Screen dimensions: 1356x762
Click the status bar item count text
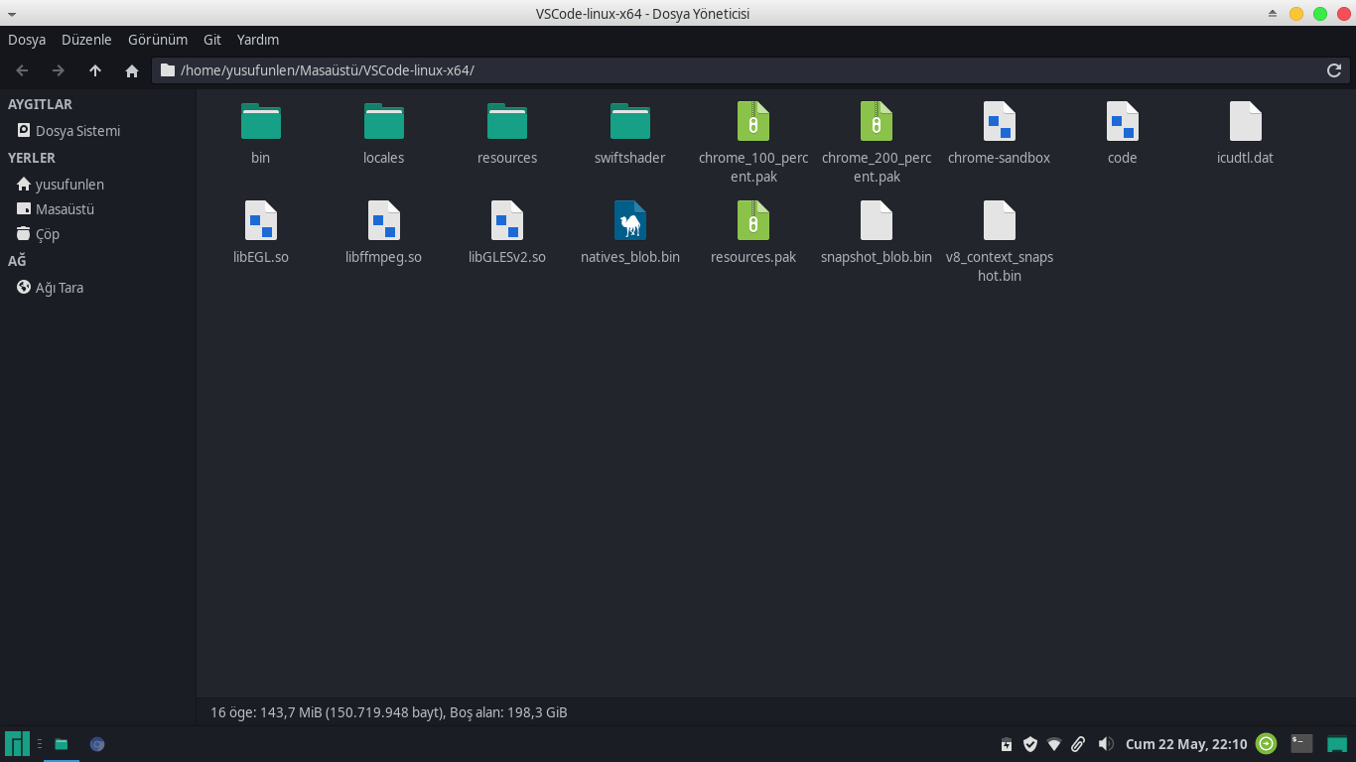click(389, 712)
